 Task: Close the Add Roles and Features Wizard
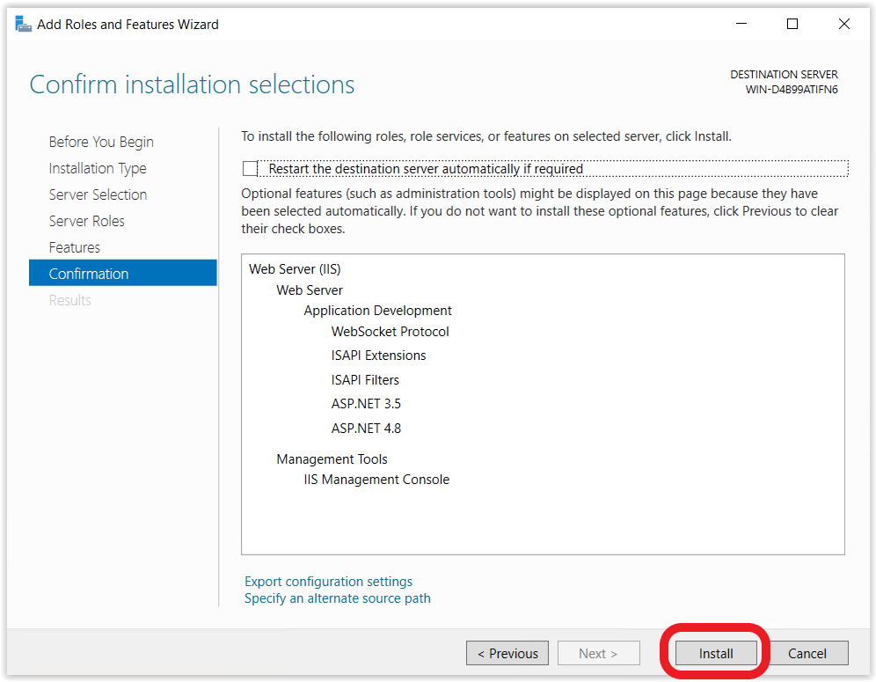click(844, 24)
